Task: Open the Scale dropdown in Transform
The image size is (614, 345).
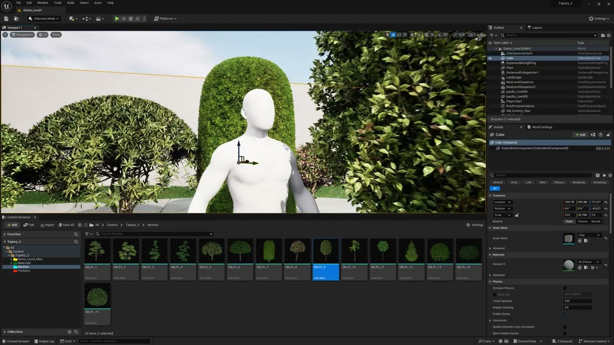Action: (x=503, y=215)
